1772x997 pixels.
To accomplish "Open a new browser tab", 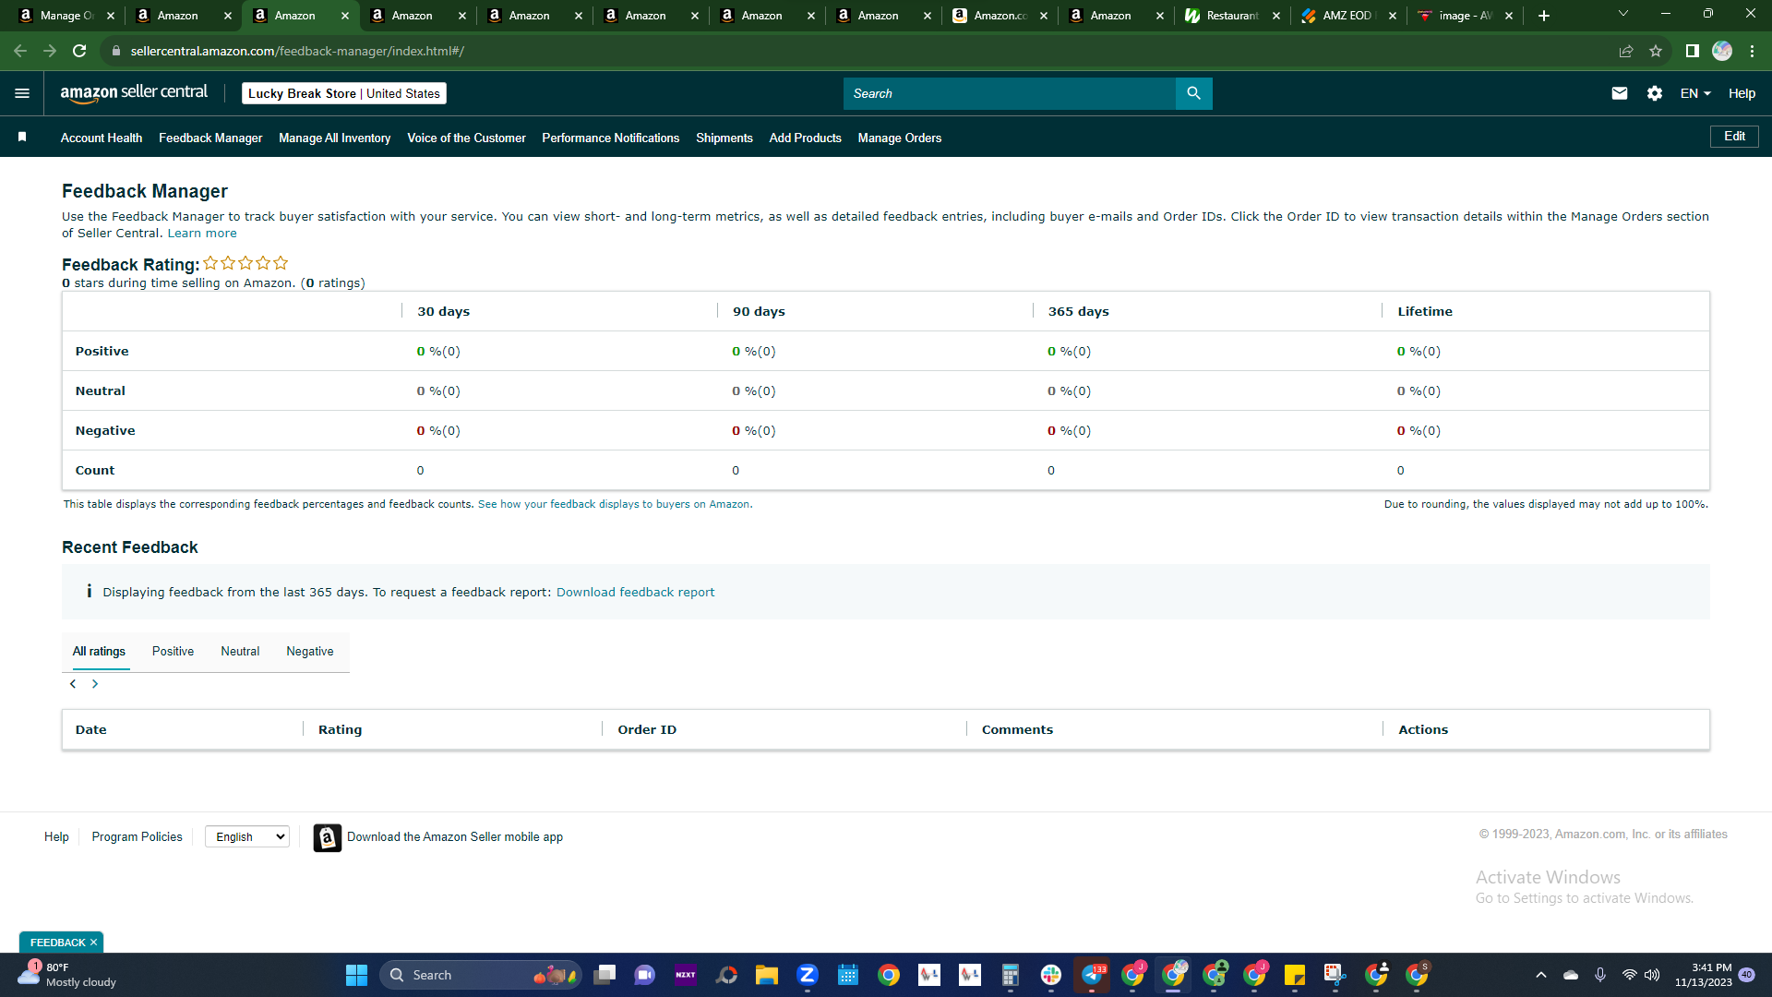I will pyautogui.click(x=1544, y=16).
